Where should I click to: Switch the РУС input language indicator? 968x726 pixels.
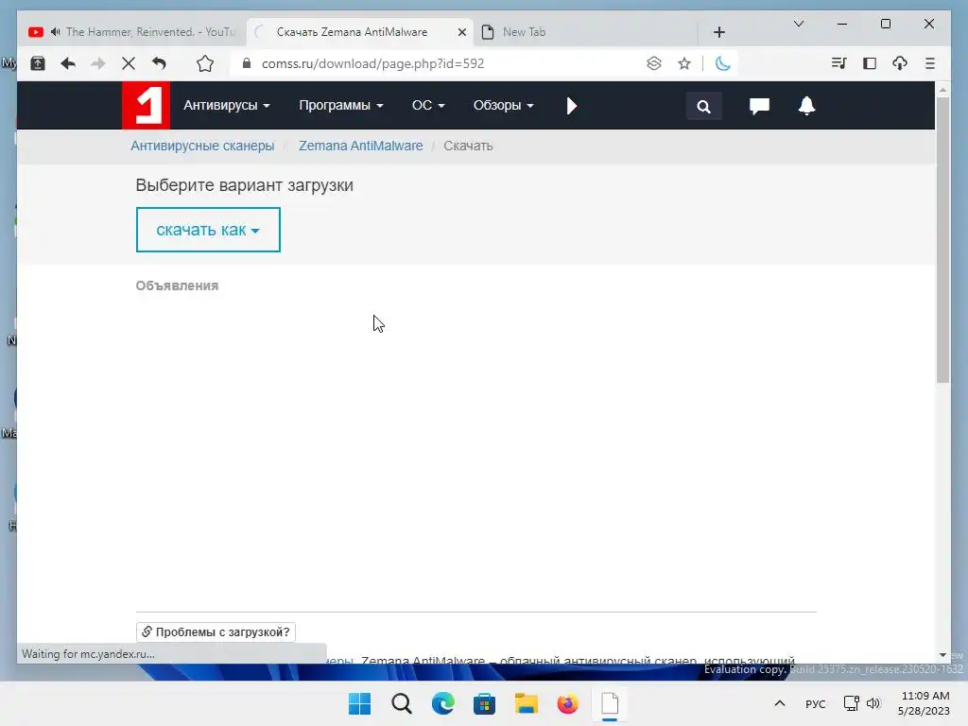point(816,703)
